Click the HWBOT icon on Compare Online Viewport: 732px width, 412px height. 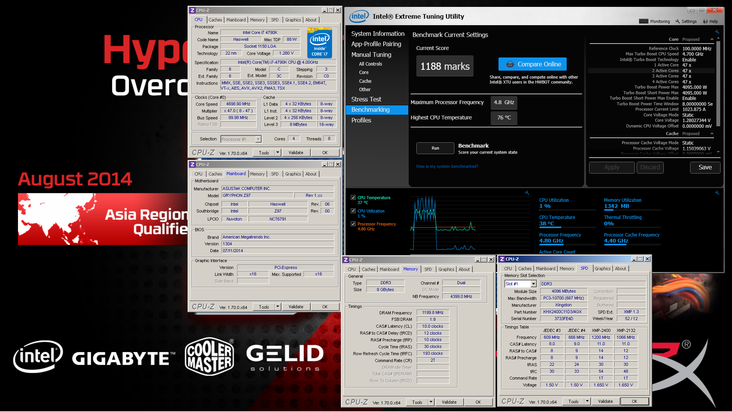pyautogui.click(x=510, y=64)
